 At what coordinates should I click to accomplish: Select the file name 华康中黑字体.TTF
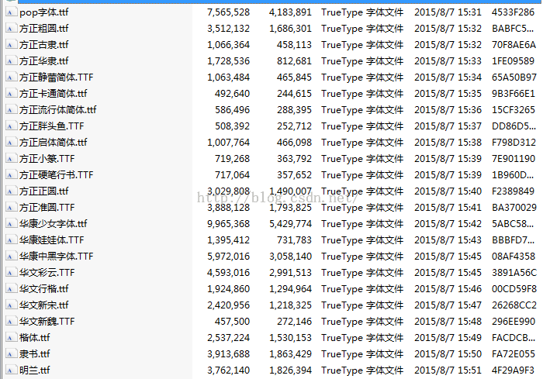click(57, 256)
